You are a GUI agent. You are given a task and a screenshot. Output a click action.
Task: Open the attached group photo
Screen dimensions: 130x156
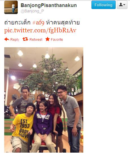(44, 100)
